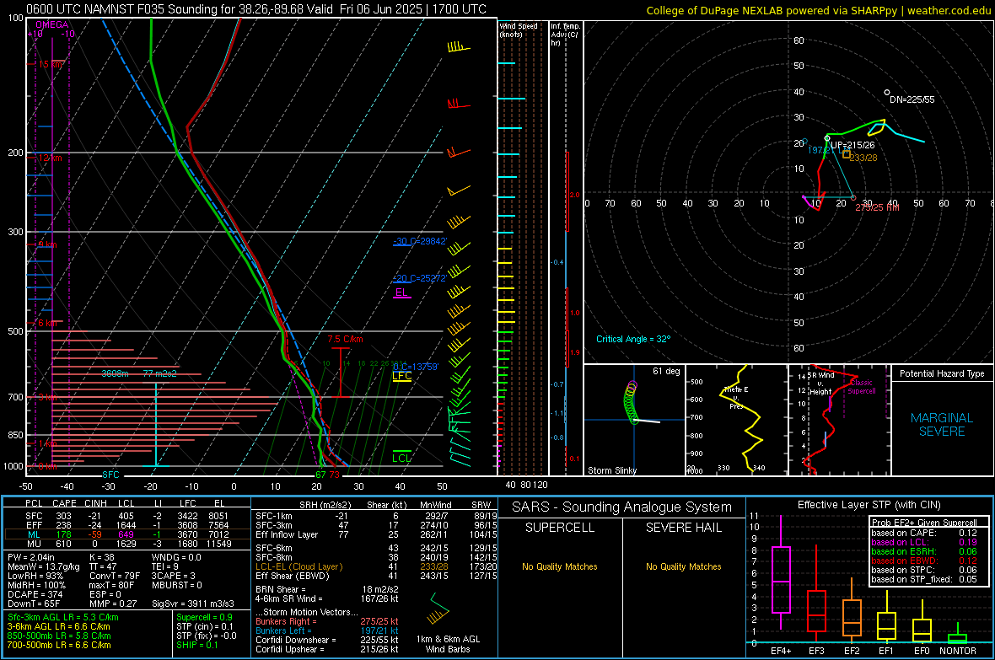Select the magenta "OMEGA" label
The image size is (995, 660).
coord(52,24)
